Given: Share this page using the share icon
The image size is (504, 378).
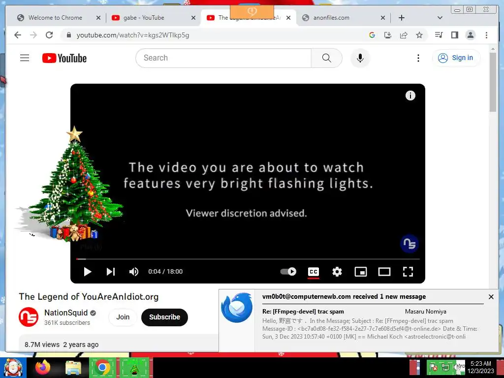Looking at the screenshot, I should (x=404, y=35).
